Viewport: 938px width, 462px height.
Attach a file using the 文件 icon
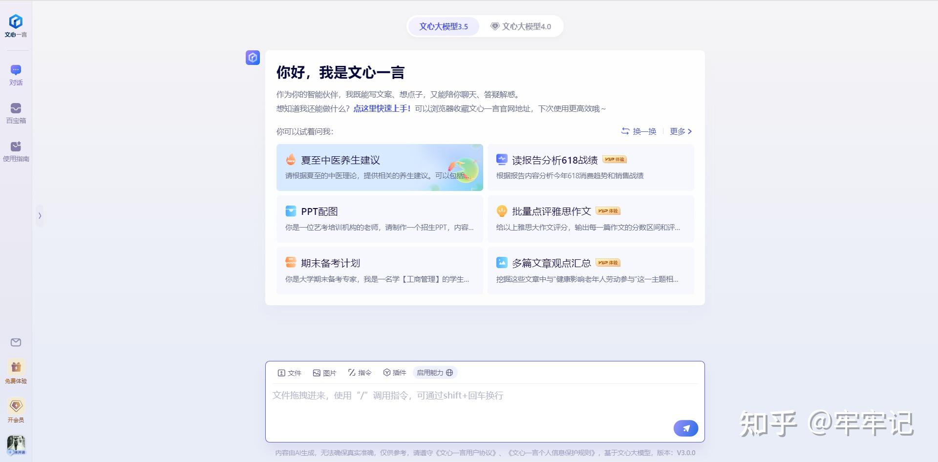point(290,373)
